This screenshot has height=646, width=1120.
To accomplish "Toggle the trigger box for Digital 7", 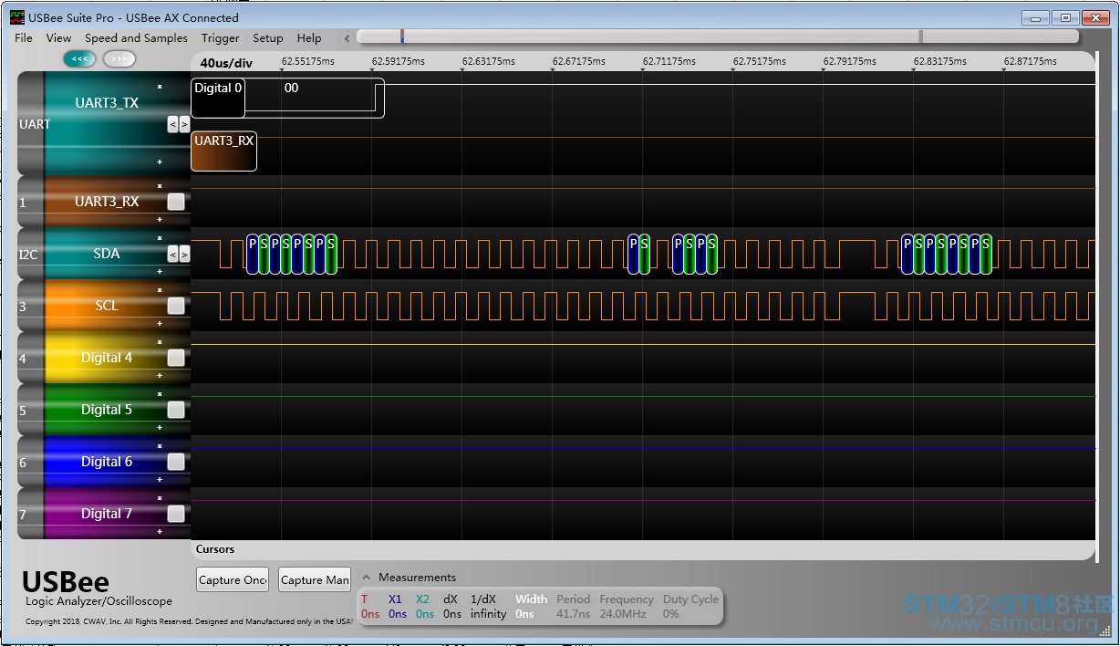I will (176, 514).
